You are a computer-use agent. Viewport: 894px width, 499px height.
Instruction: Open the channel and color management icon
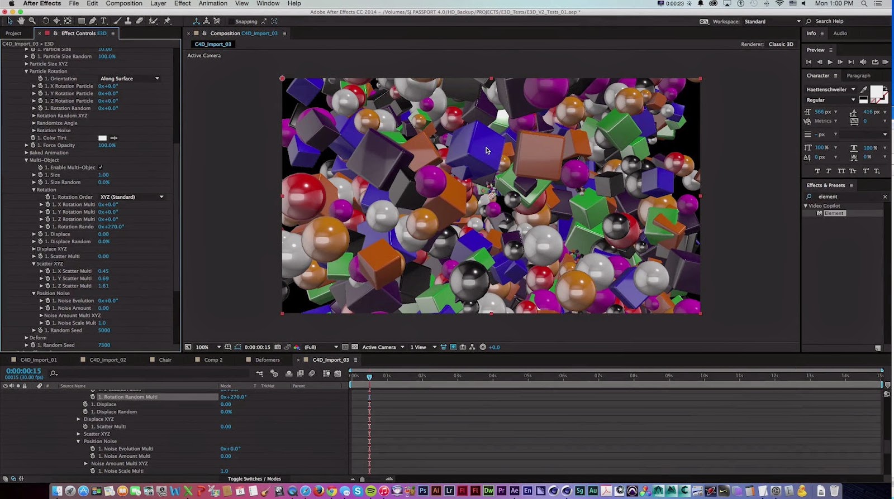[297, 347]
